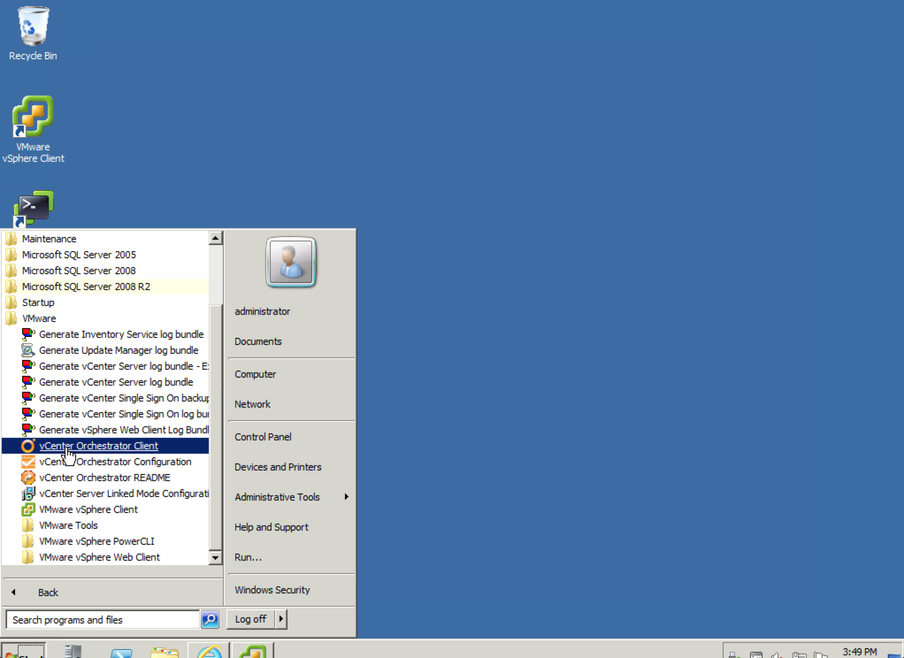Click the vCenter Orchestrator Client icon
904x658 pixels.
pyautogui.click(x=28, y=446)
